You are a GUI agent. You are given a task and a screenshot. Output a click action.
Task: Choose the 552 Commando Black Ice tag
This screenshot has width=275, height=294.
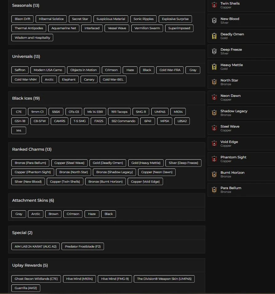point(123,121)
